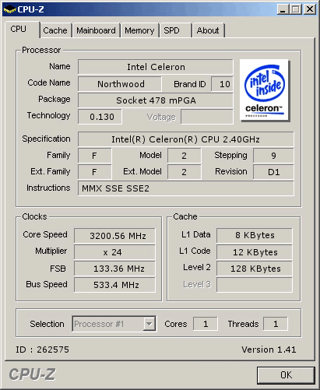
Task: Click the Core Speed value field
Action: point(114,236)
